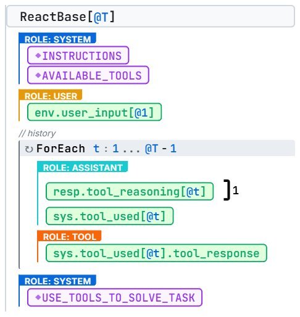
Task: Open the USE_TOOLS_TO_SOLVE_TASK chip
Action: coord(115,297)
